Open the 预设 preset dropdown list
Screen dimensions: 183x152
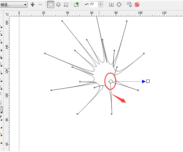(14, 5)
